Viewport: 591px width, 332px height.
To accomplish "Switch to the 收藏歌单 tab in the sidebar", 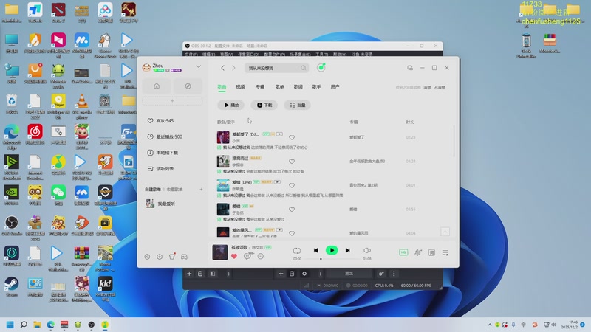I will [x=175, y=190].
